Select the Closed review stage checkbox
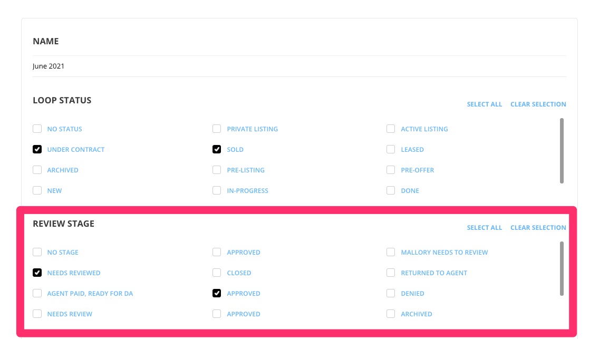The width and height of the screenshot is (599, 339). [217, 273]
